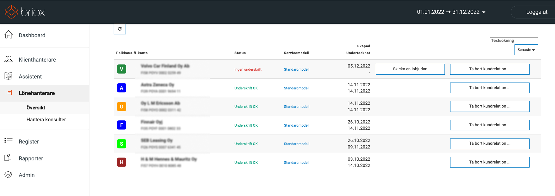This screenshot has width=555, height=196.
Task: Select Hantera konsulter submenu item
Action: 46,119
